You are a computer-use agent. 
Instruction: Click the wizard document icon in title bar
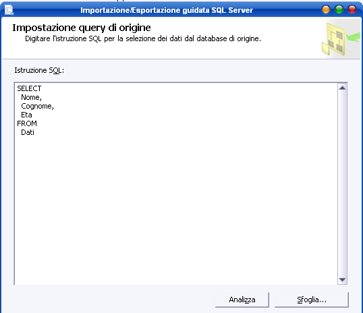pos(9,10)
